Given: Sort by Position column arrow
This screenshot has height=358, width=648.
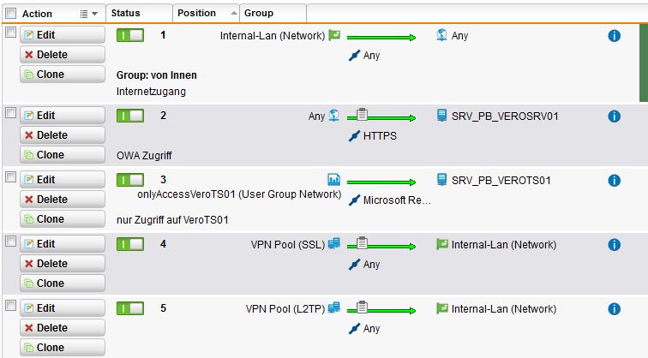Looking at the screenshot, I should pos(234,13).
